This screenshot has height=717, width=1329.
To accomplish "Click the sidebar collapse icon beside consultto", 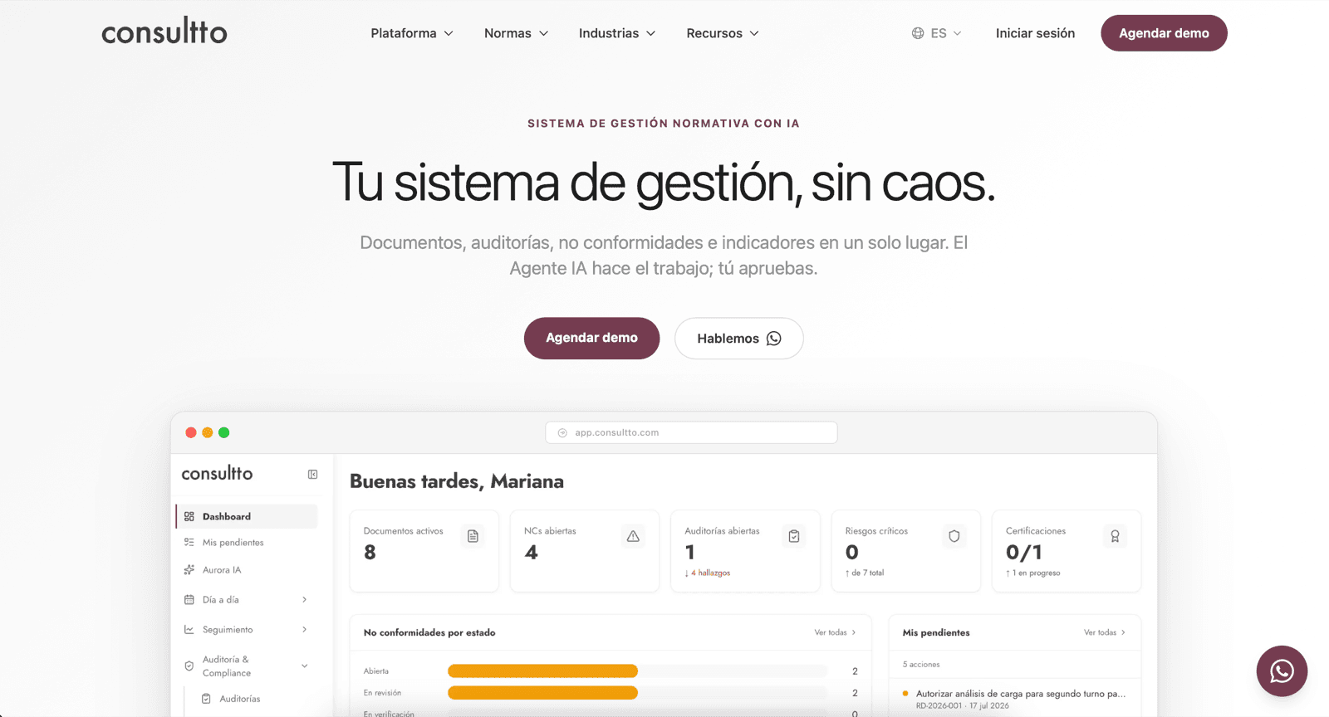I will (312, 474).
